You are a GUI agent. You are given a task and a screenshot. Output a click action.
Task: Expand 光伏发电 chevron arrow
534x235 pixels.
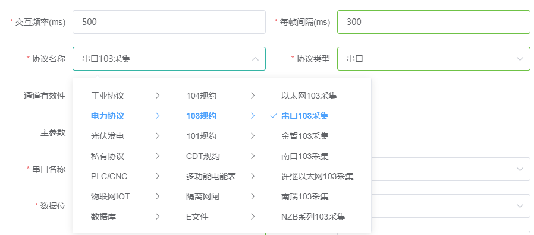point(158,136)
